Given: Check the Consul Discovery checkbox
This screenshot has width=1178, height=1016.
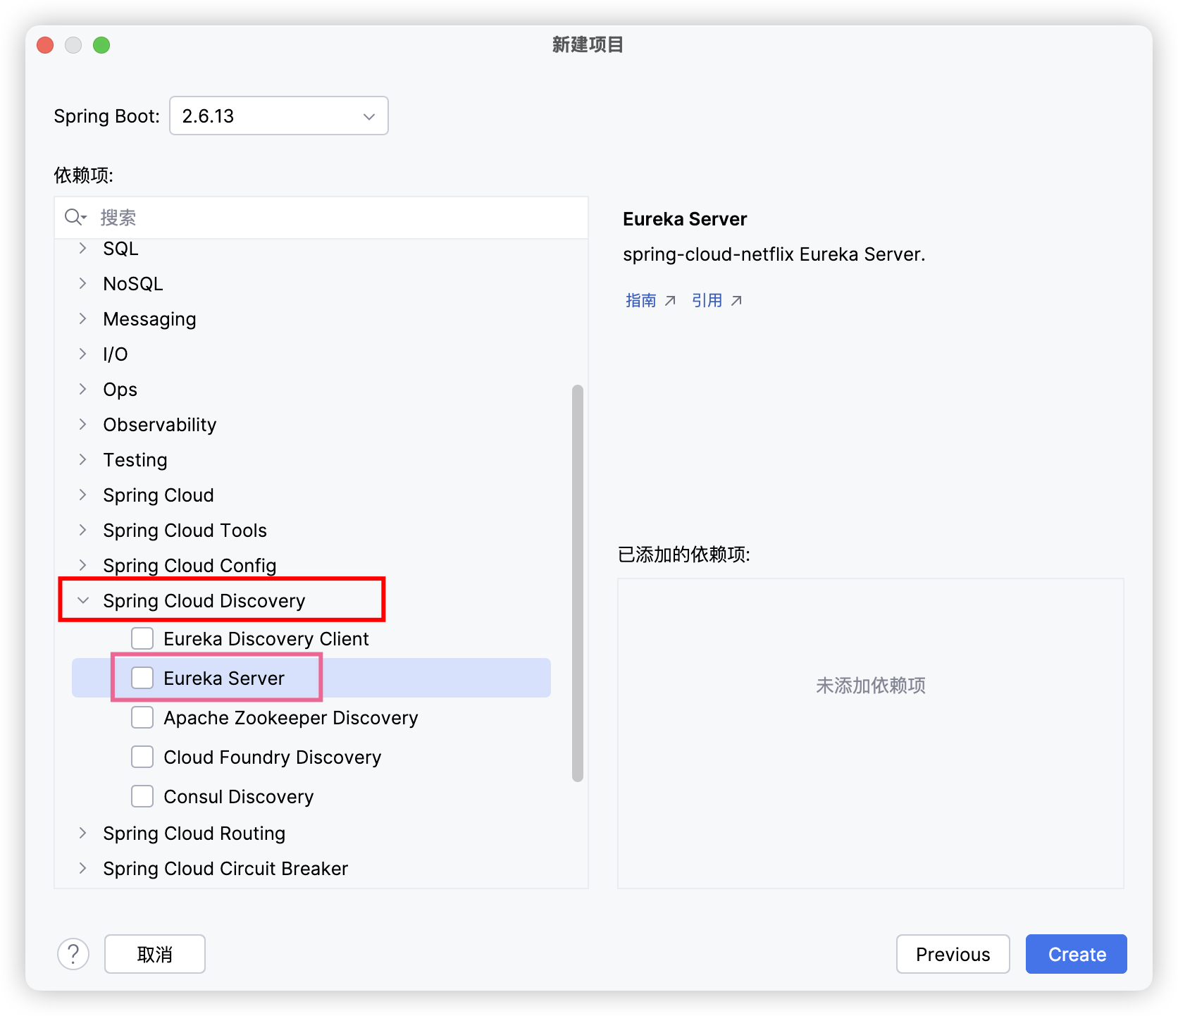Looking at the screenshot, I should 142,796.
